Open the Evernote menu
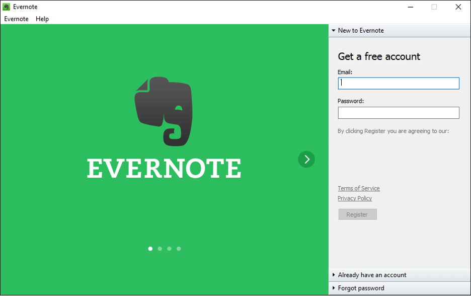Screen dimensions: 471x296 (16, 19)
